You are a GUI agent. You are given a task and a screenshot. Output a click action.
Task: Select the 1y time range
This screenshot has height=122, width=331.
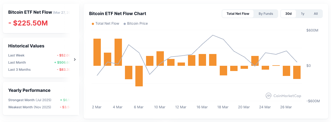pyautogui.click(x=303, y=14)
